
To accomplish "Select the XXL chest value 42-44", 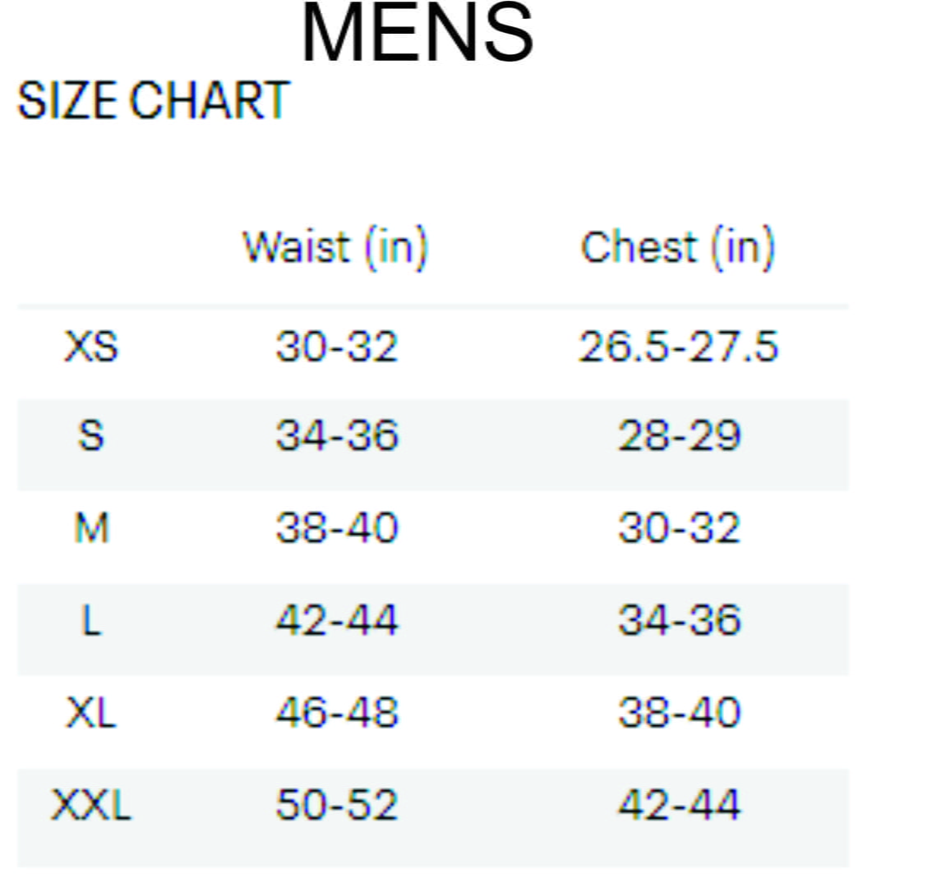I will coord(680,804).
